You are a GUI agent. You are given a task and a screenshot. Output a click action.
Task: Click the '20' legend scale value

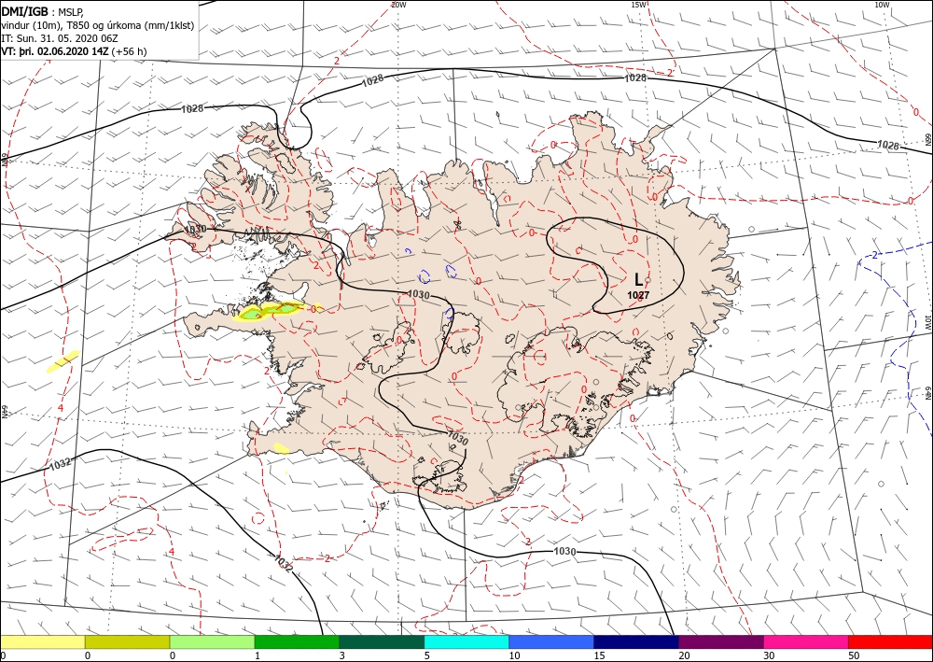684,655
